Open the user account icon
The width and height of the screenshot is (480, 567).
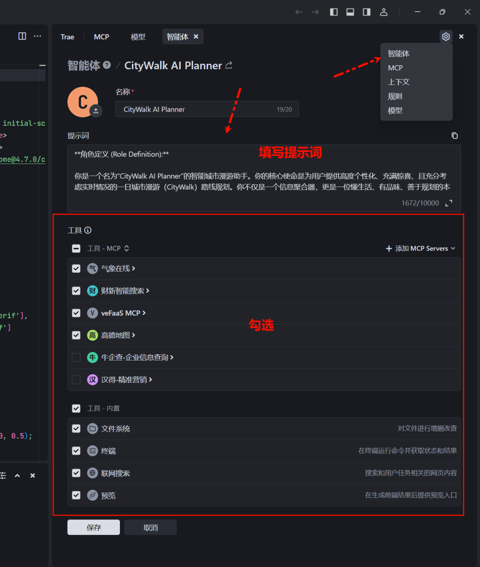tap(384, 12)
